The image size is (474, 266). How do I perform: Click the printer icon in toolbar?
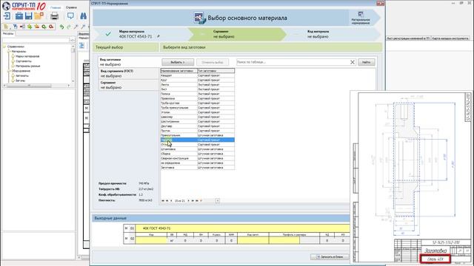[x=54, y=16]
